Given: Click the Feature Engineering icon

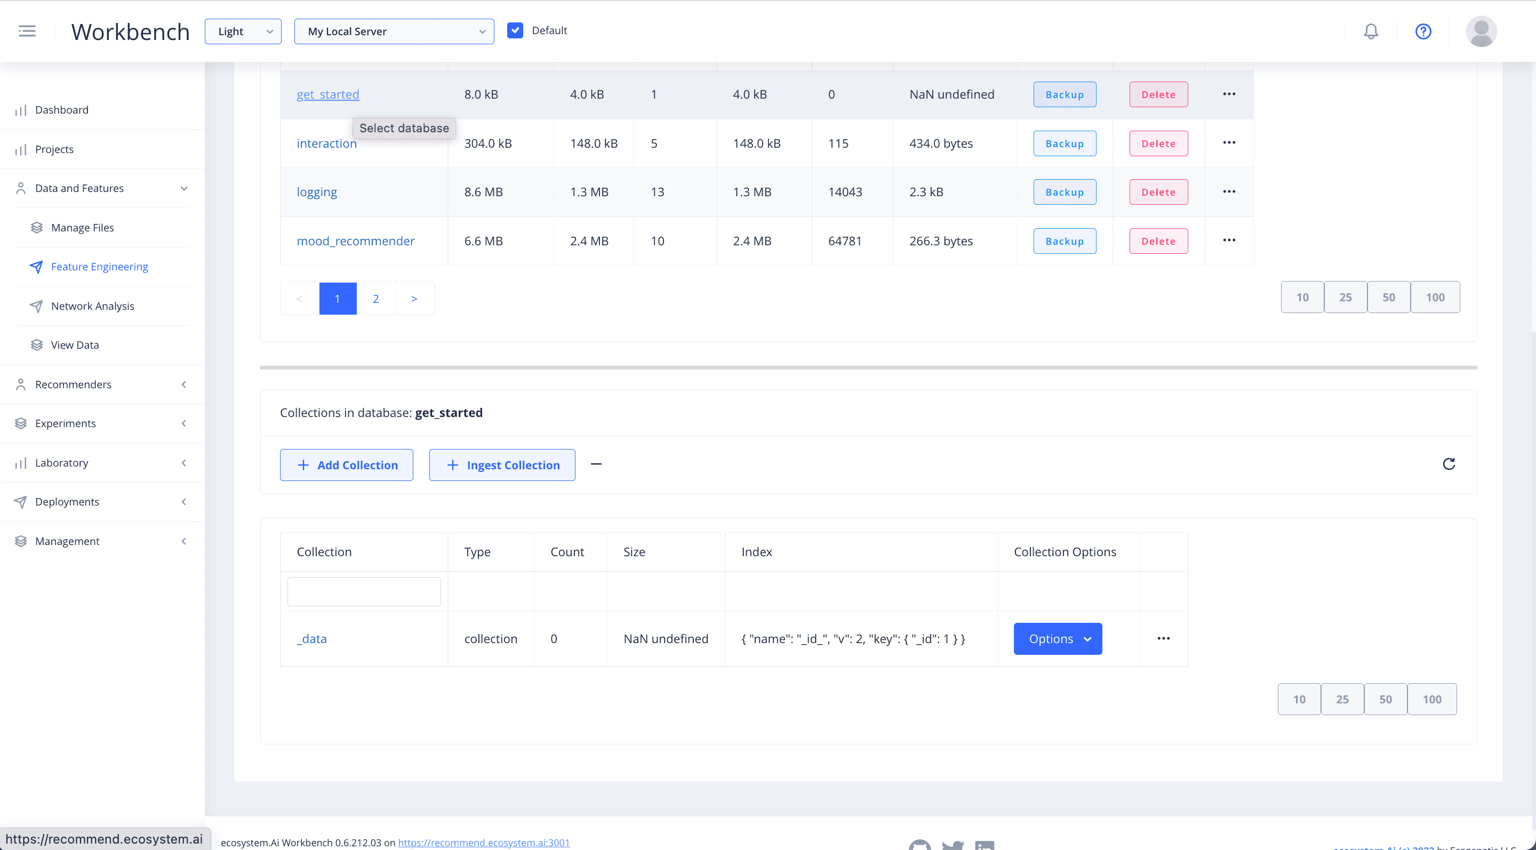Looking at the screenshot, I should (x=36, y=266).
